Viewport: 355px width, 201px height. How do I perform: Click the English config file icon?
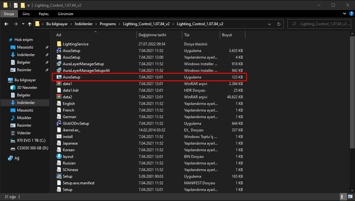[59, 103]
